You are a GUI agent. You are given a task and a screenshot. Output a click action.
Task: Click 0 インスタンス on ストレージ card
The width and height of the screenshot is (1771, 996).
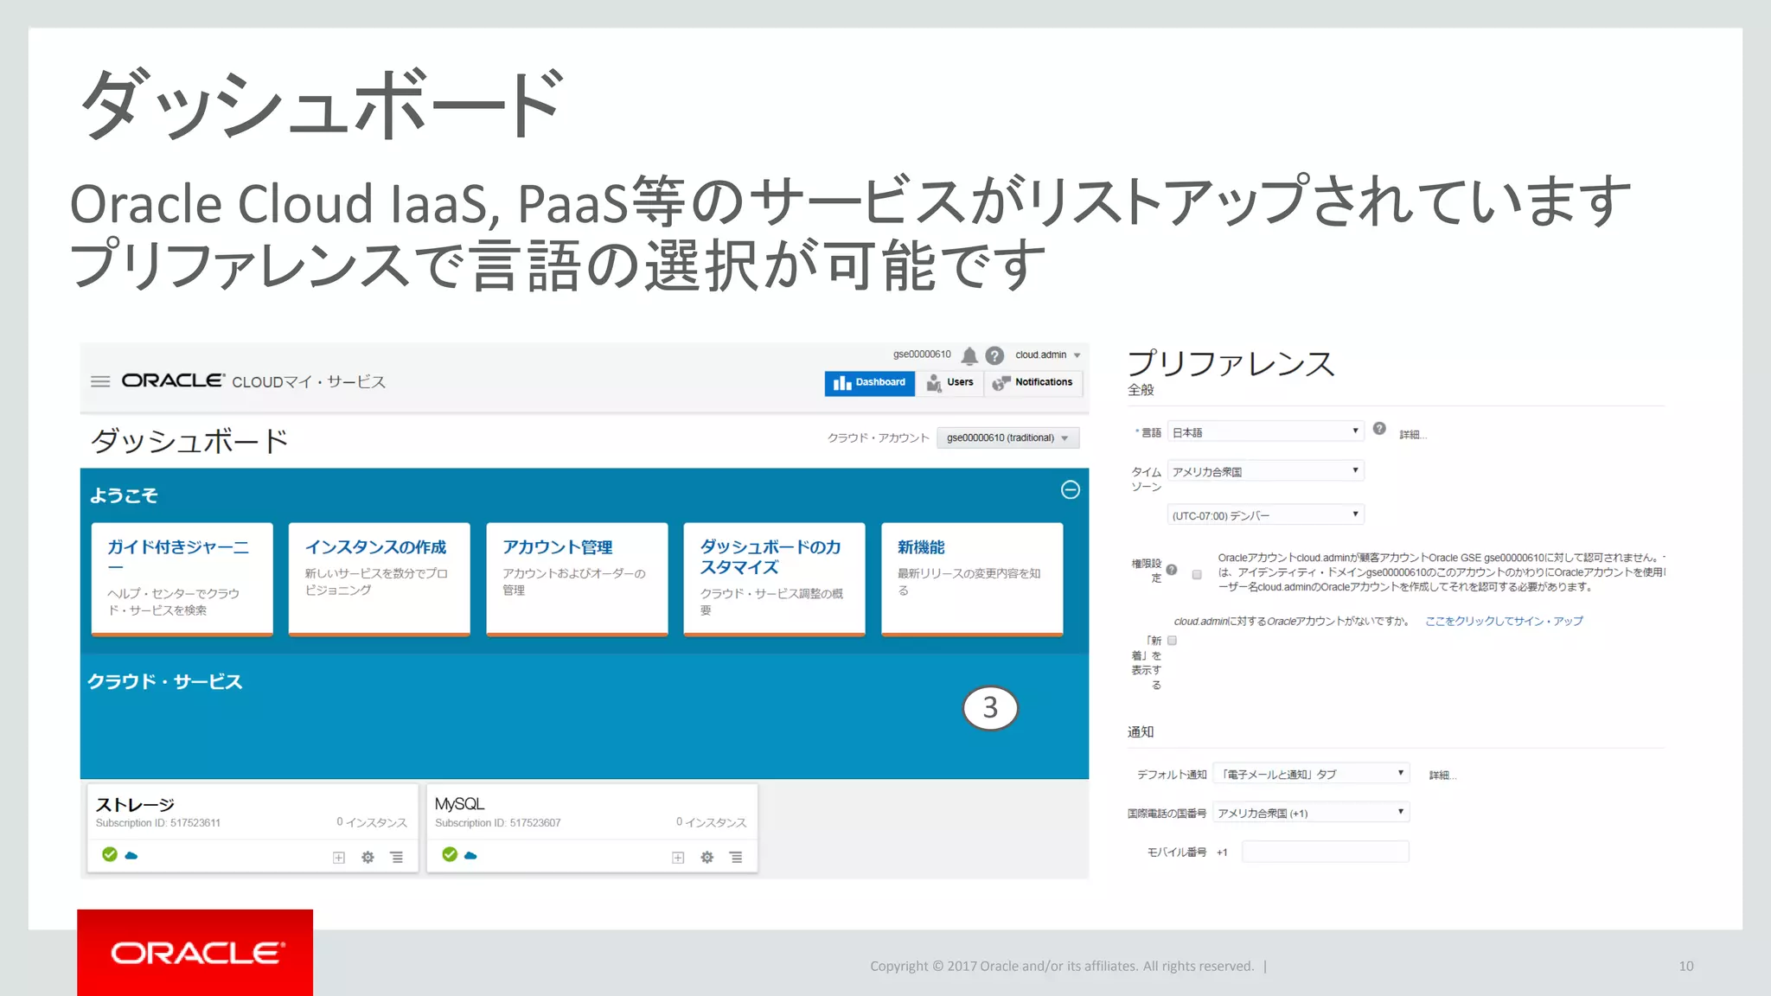pos(372,822)
